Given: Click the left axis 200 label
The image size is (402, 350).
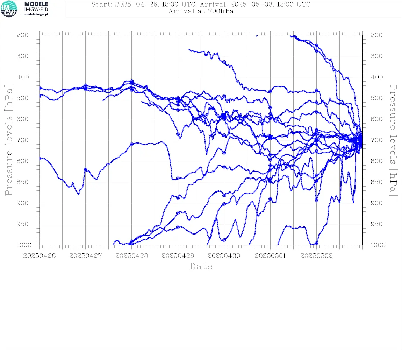Looking at the screenshot, I should pyautogui.click(x=23, y=35).
